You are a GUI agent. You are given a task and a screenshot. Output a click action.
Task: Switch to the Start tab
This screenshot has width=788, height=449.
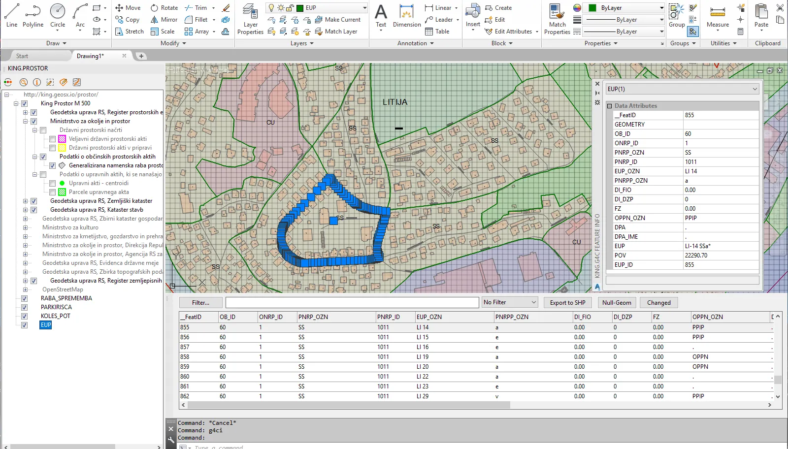pos(22,56)
